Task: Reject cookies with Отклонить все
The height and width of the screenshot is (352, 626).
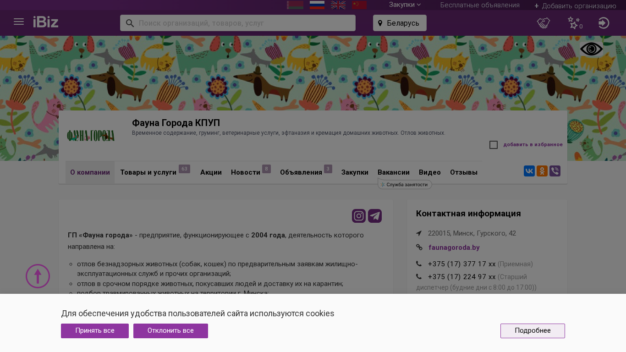Action: pos(170,331)
